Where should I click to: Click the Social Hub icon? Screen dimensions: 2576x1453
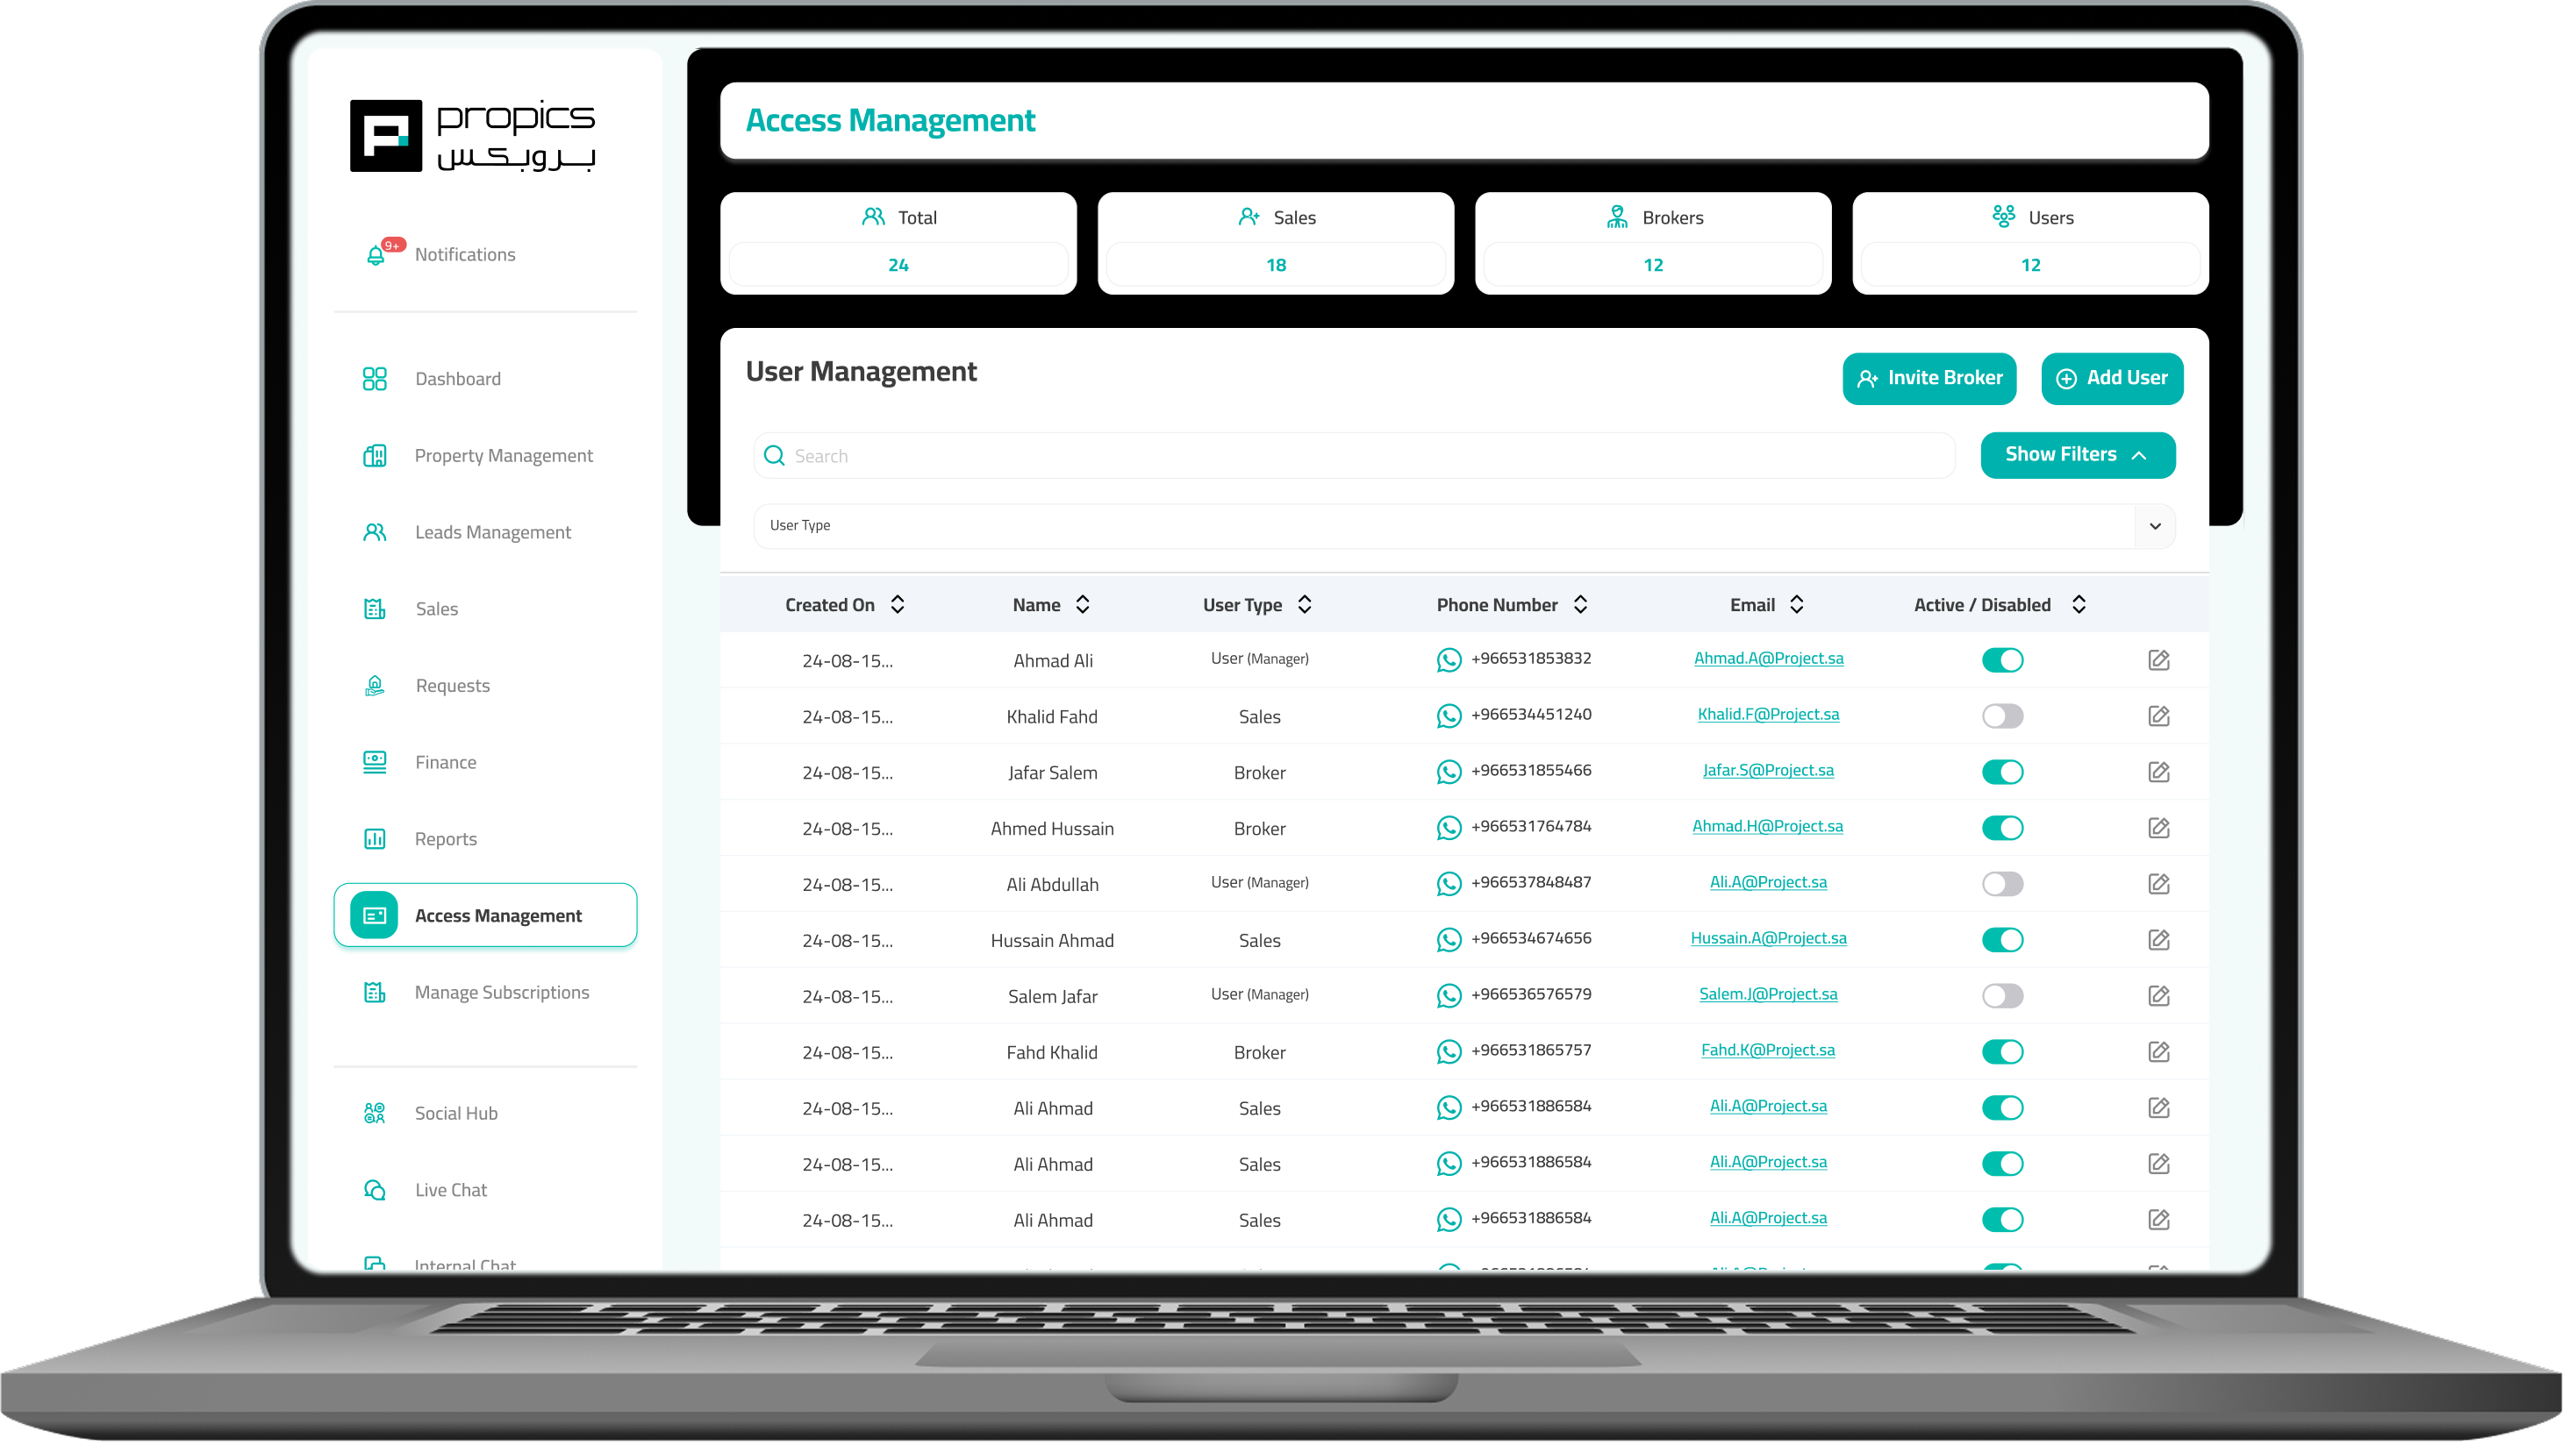pyautogui.click(x=375, y=1115)
